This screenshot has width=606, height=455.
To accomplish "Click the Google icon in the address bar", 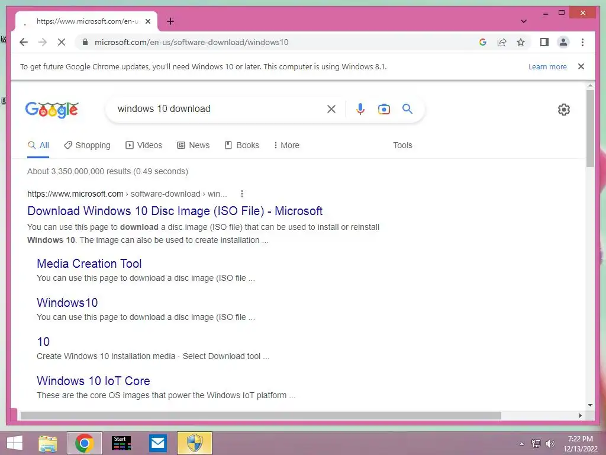I will click(x=483, y=42).
